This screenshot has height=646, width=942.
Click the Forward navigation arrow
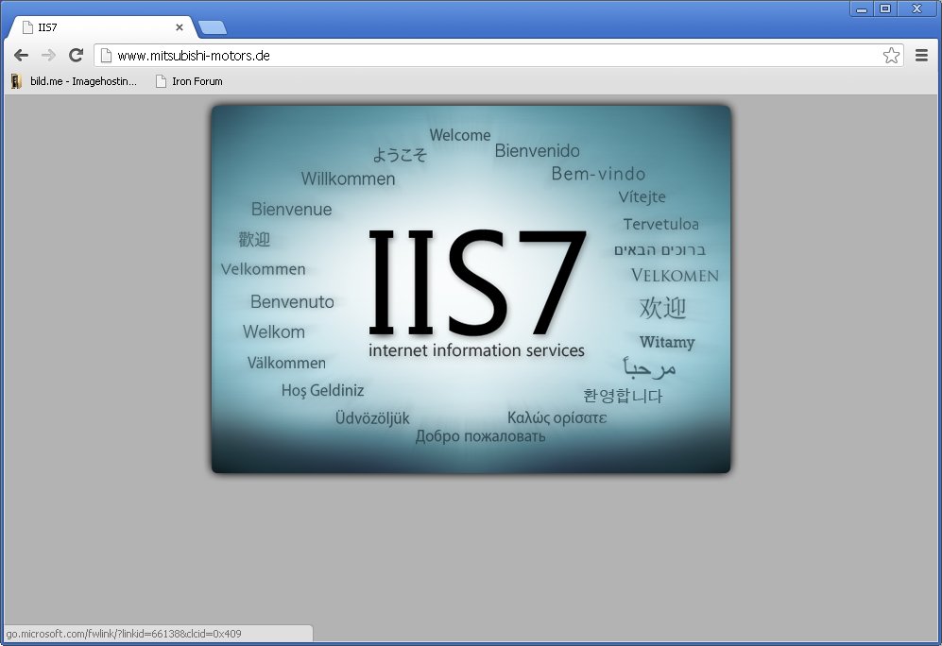[x=48, y=56]
